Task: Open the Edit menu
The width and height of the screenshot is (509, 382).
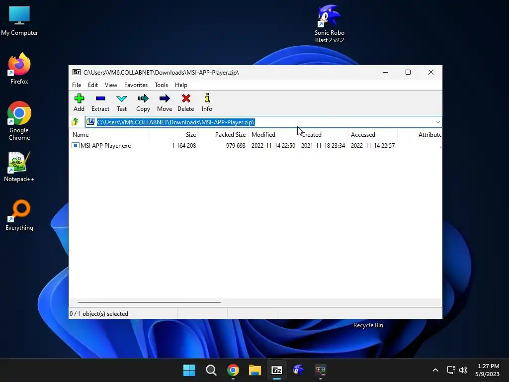Action: pyautogui.click(x=93, y=85)
